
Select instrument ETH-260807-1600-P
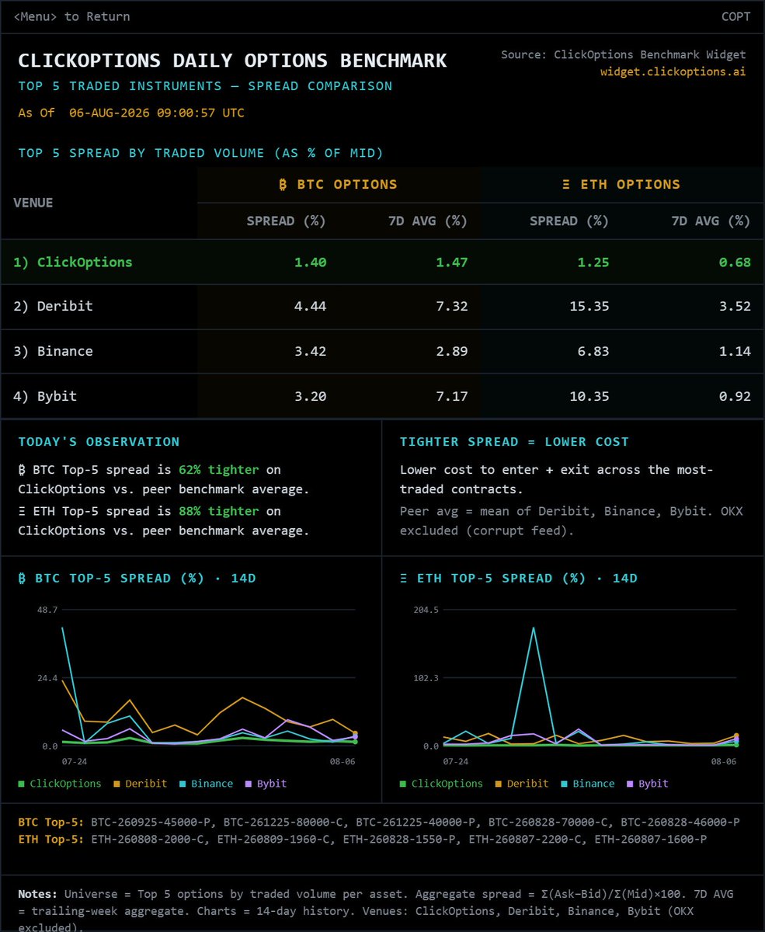click(x=652, y=839)
